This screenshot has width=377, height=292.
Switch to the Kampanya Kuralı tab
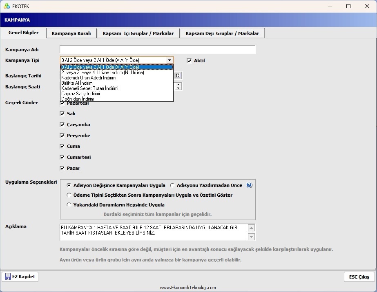click(x=71, y=33)
